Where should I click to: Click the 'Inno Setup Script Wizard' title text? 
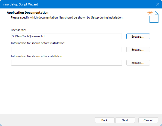coord(20,4)
